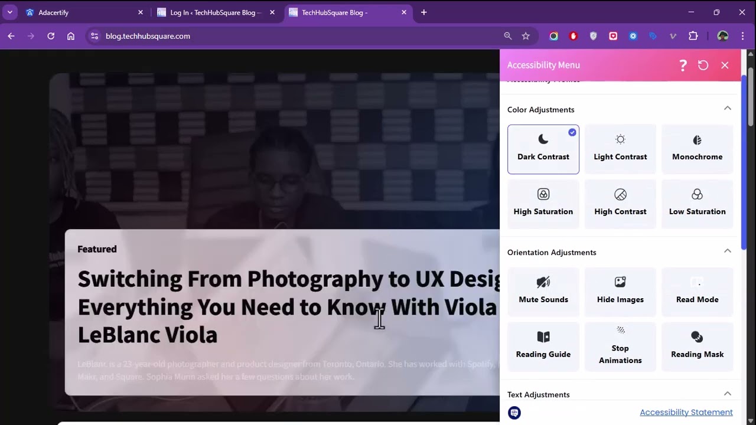The image size is (756, 425).
Task: Close the Adacertify tab
Action: [x=141, y=12]
